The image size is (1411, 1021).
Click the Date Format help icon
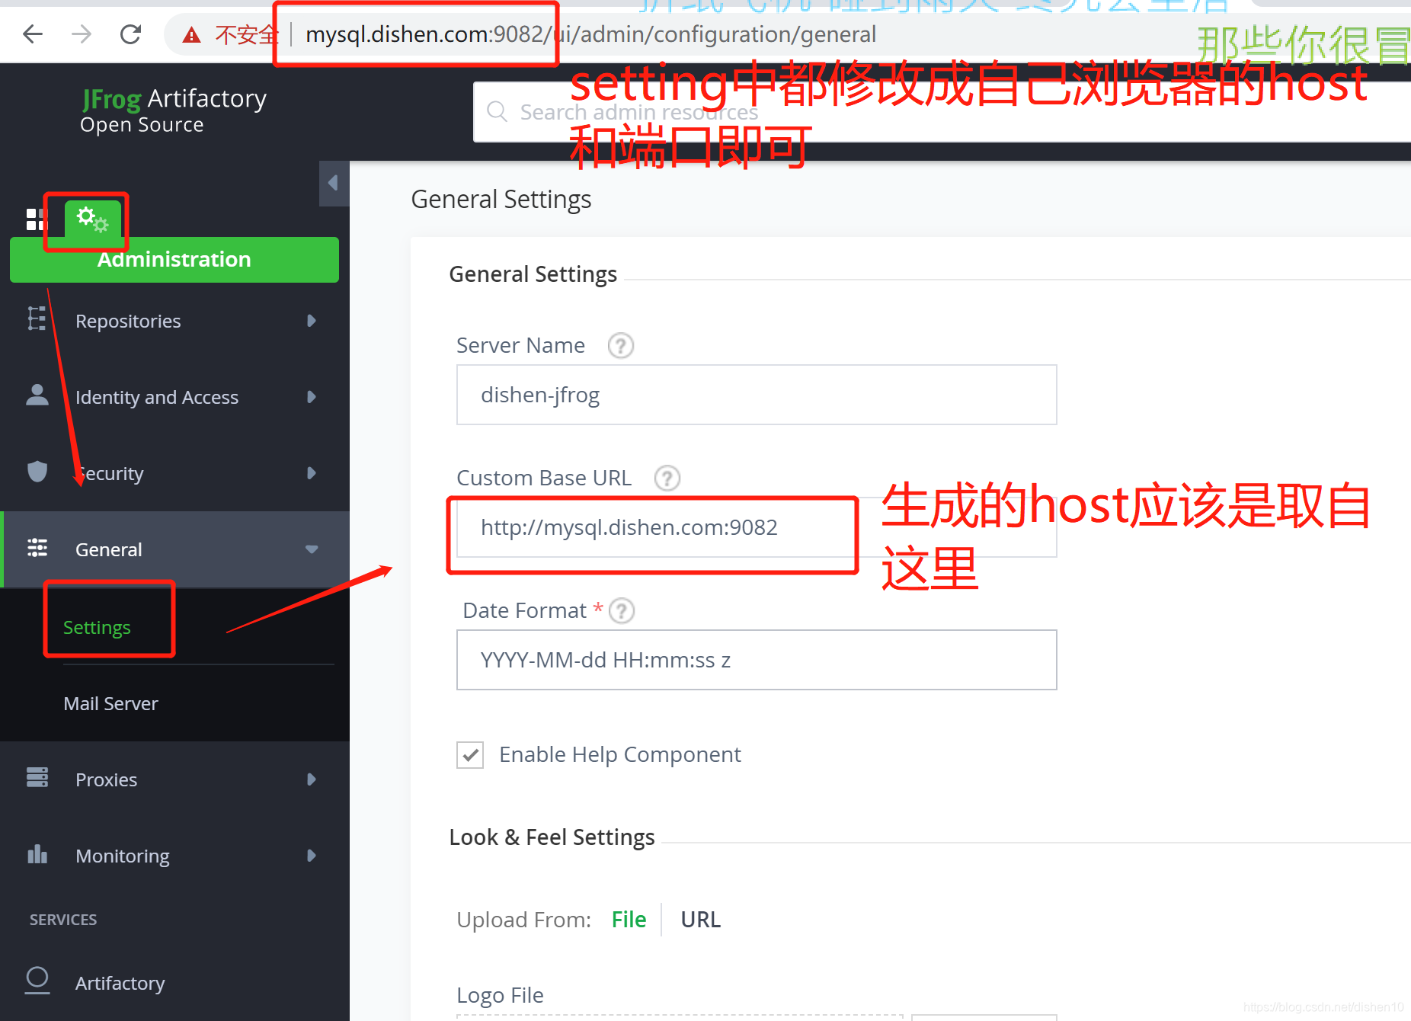coord(622,611)
